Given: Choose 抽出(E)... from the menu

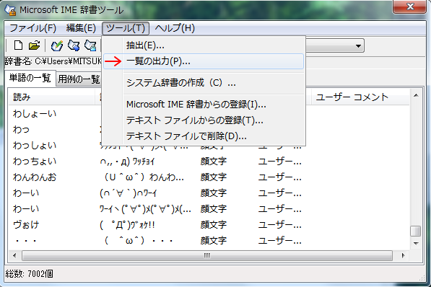Looking at the screenshot, I should 204,45.
